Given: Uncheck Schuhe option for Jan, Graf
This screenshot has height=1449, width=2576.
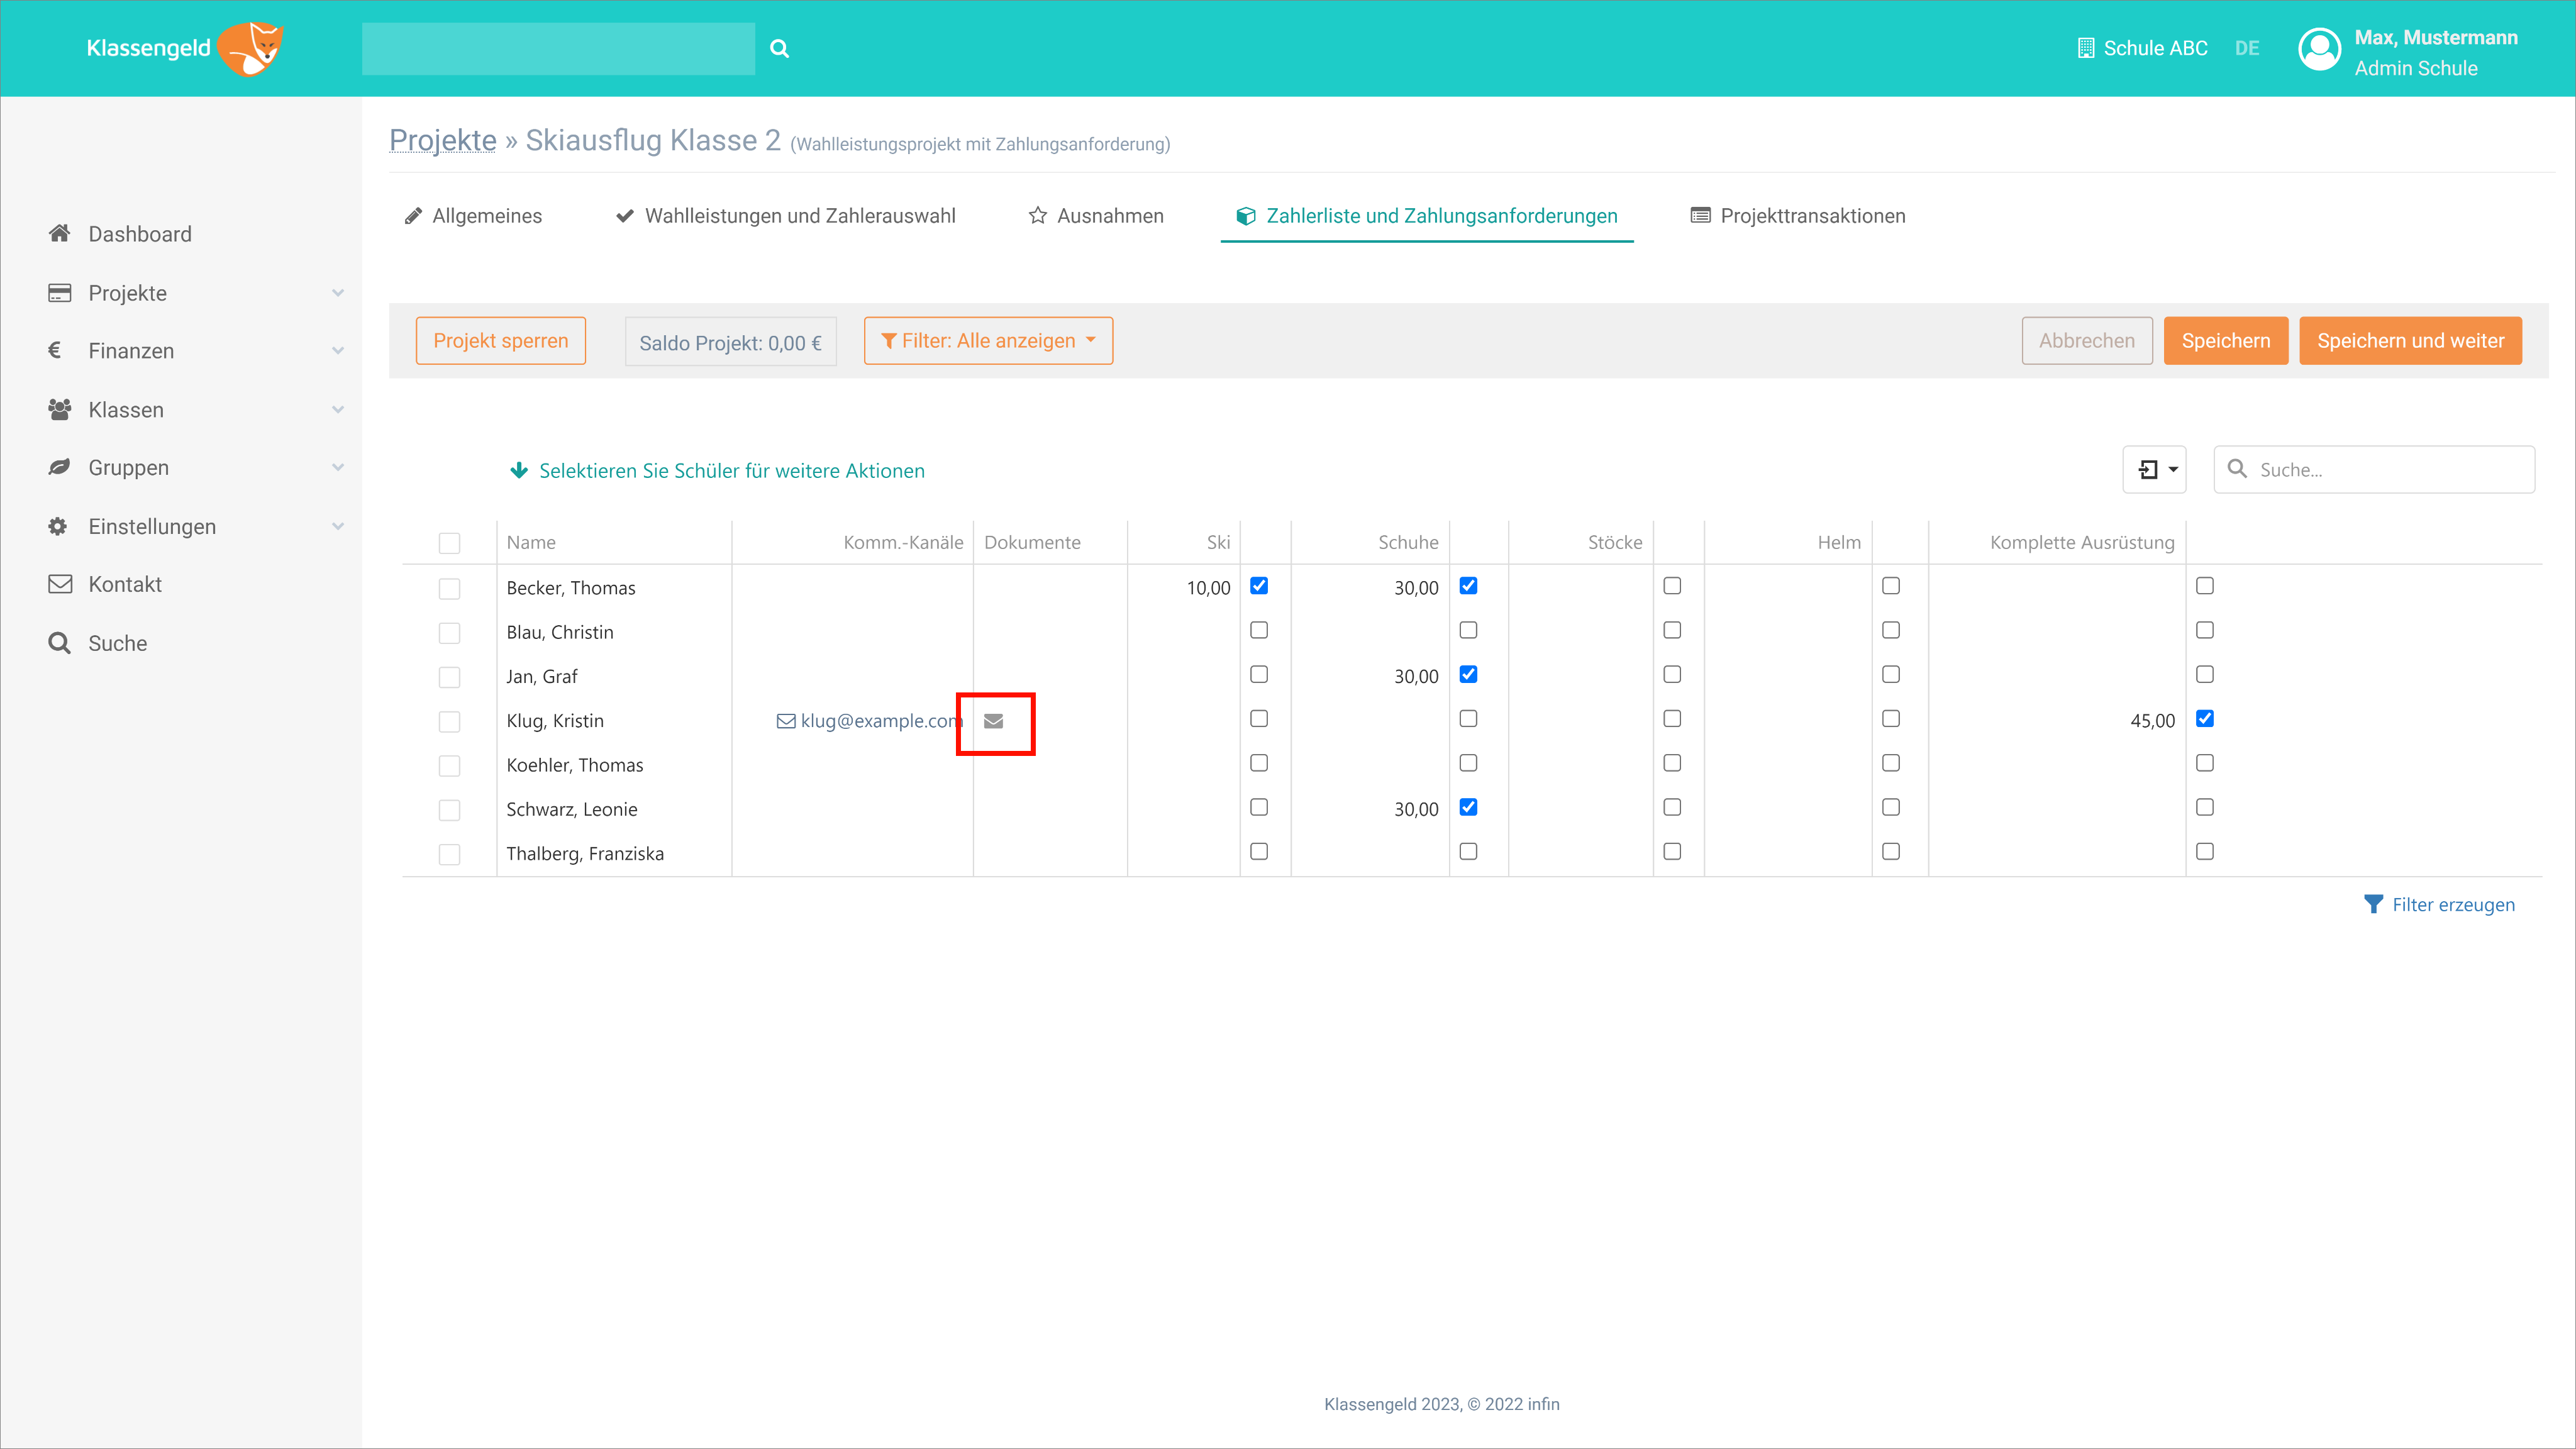Looking at the screenshot, I should click(x=1468, y=674).
